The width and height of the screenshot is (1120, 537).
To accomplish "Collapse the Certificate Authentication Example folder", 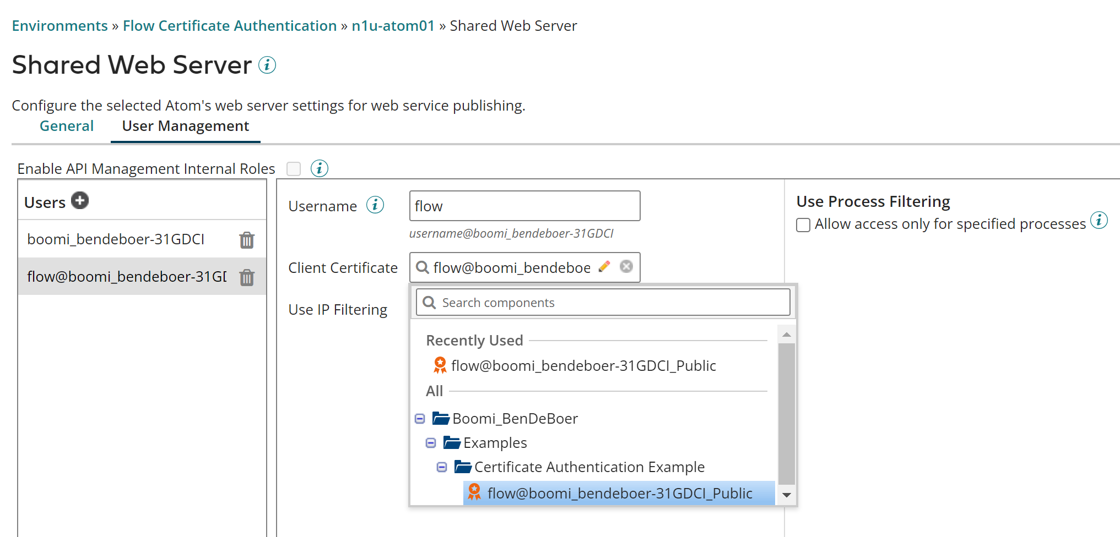I will coord(441,467).
